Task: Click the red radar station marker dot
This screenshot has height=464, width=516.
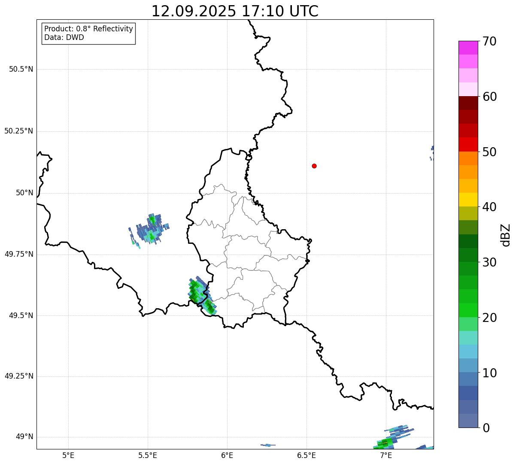Action: [314, 166]
